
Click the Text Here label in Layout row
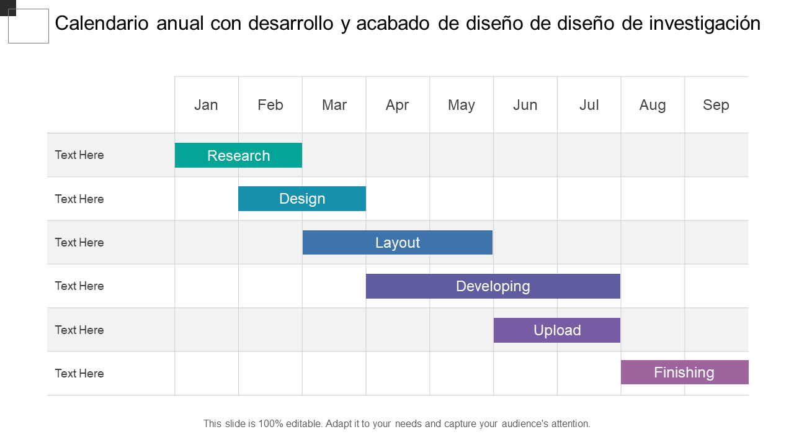coord(79,243)
